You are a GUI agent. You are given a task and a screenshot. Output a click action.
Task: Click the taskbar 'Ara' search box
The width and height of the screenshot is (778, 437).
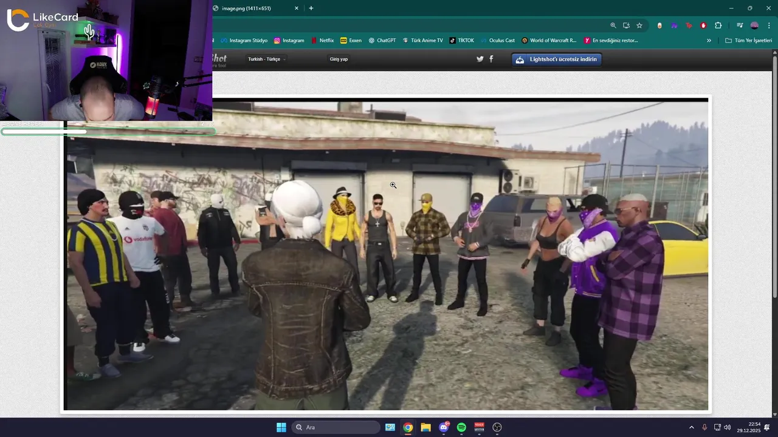point(336,427)
